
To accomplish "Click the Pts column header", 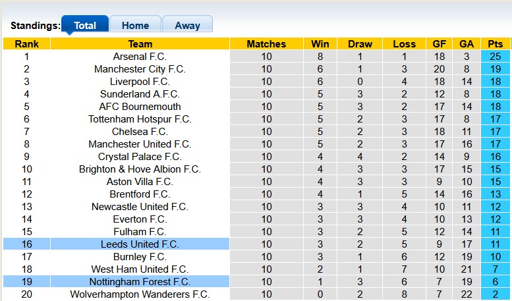I will point(495,44).
